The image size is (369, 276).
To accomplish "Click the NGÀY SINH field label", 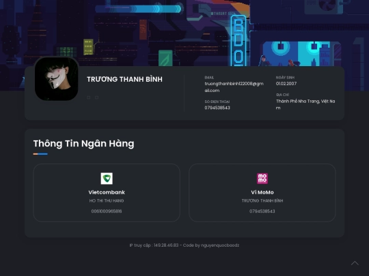I will pyautogui.click(x=285, y=78).
